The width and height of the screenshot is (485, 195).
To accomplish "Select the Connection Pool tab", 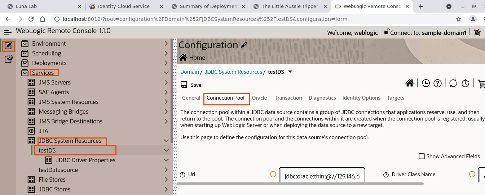I will 225,98.
